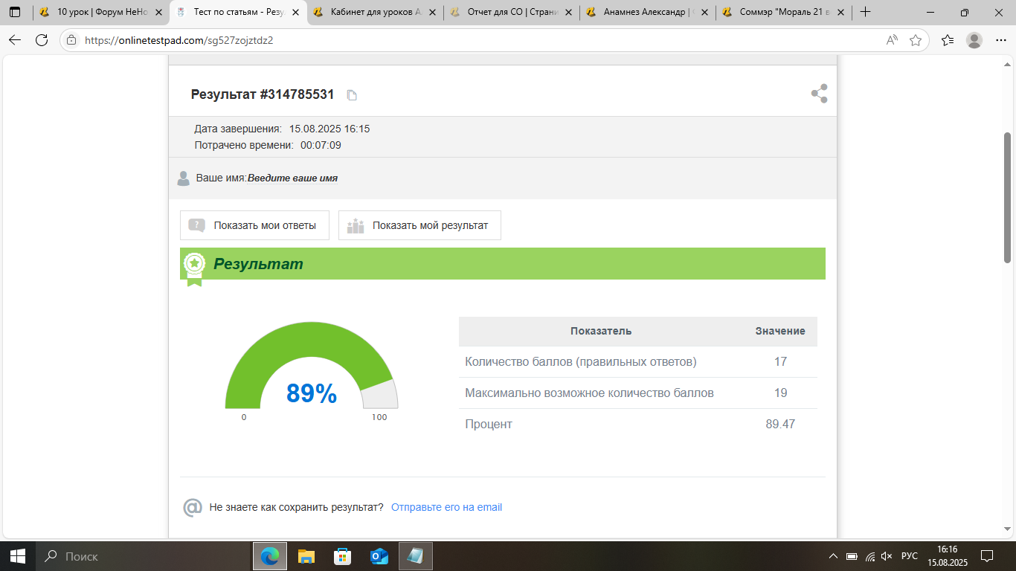
Task: Switch input language РУС
Action: click(x=910, y=556)
